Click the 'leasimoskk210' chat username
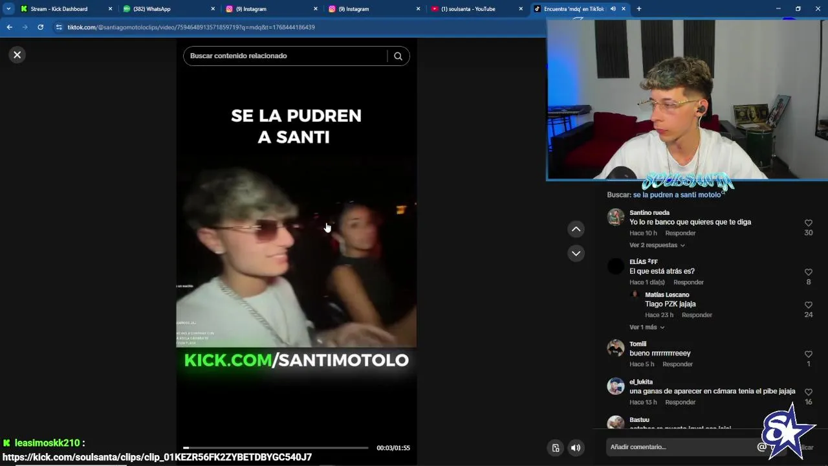The width and height of the screenshot is (828, 466). coord(47,443)
